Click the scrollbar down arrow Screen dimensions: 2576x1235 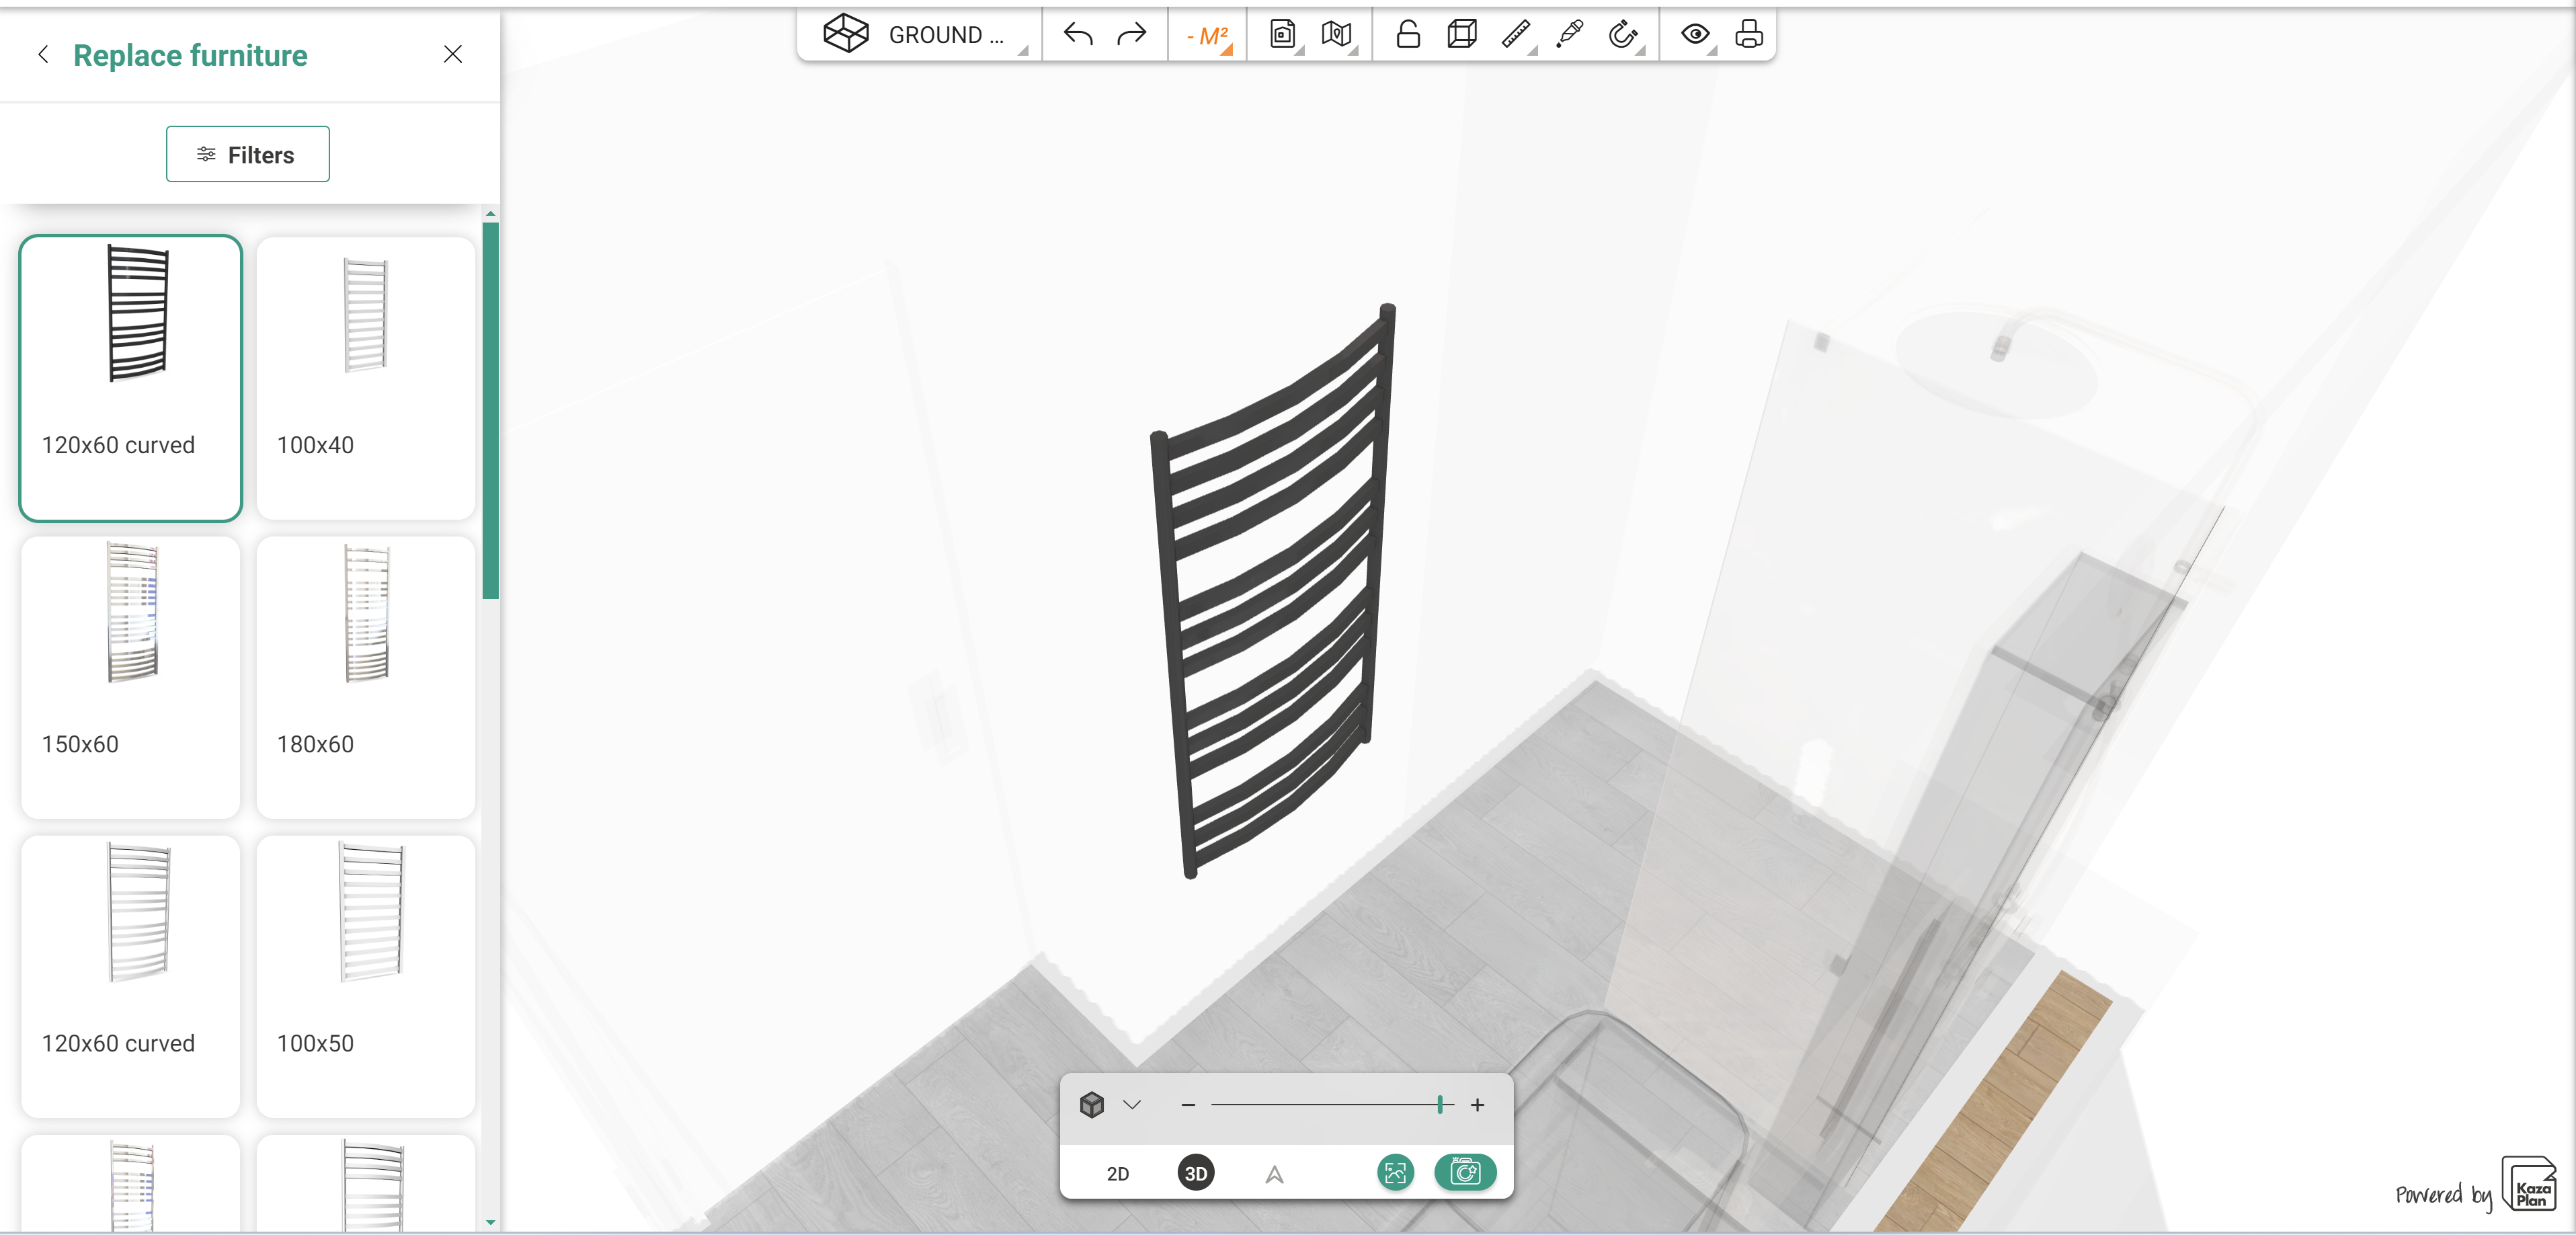490,1222
